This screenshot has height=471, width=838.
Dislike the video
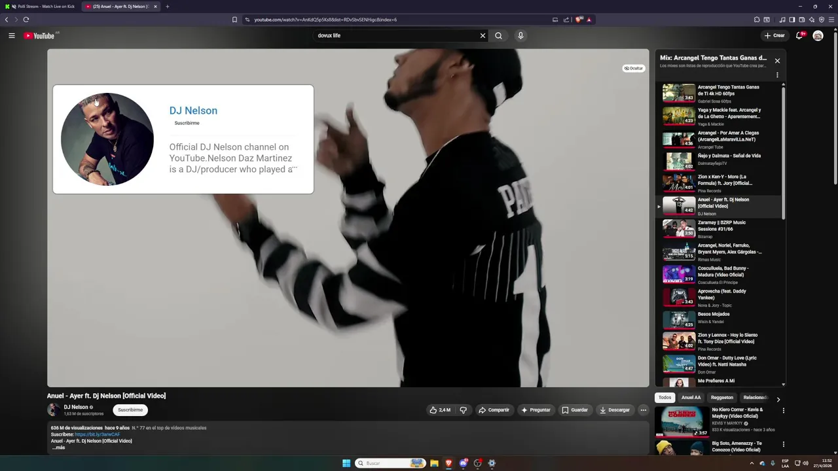click(x=463, y=410)
